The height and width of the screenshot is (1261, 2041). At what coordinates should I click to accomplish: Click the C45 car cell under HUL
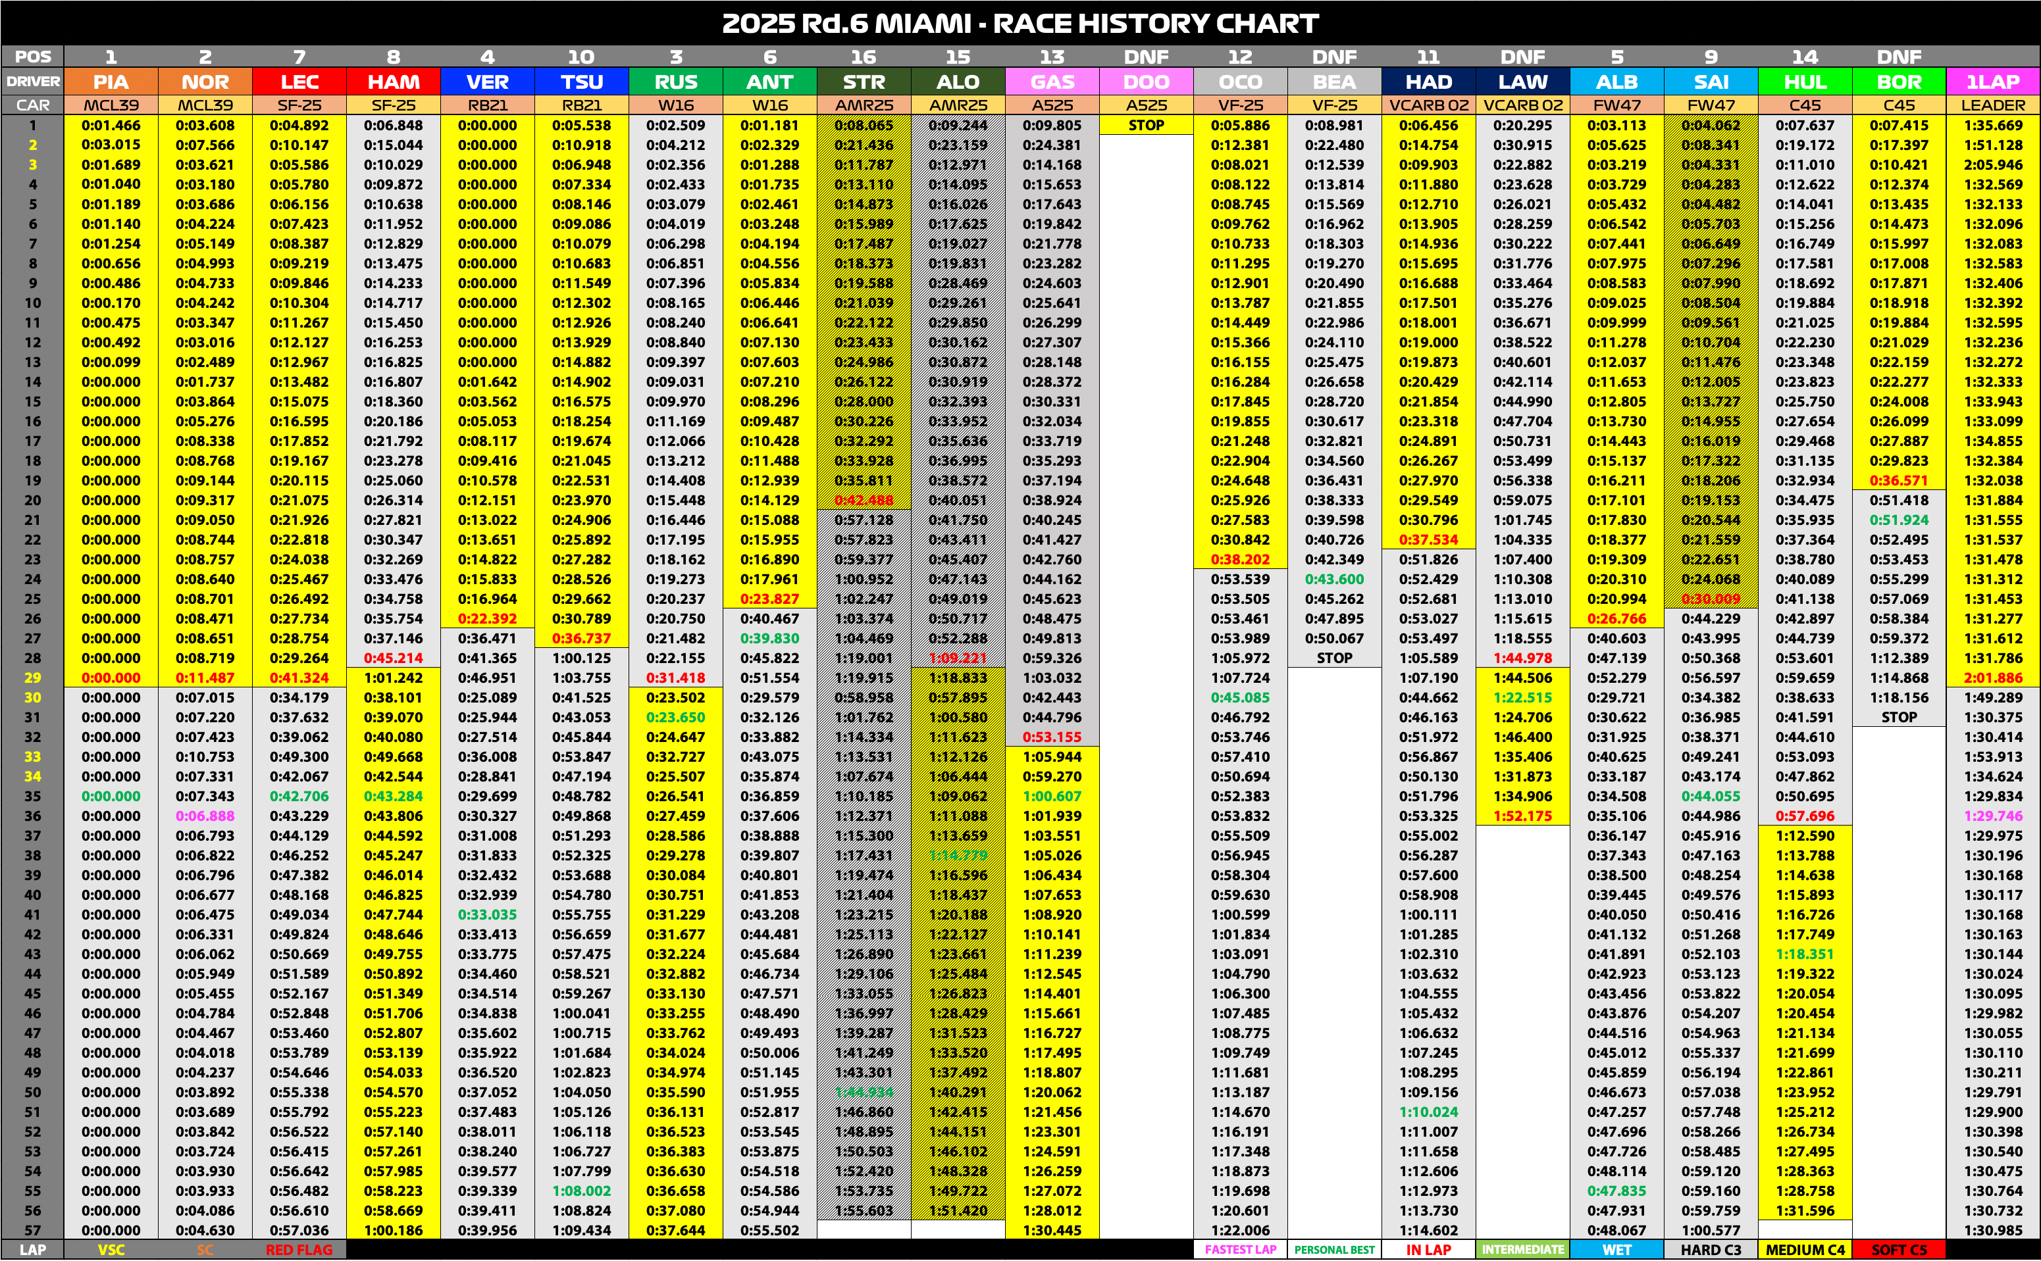[1805, 105]
